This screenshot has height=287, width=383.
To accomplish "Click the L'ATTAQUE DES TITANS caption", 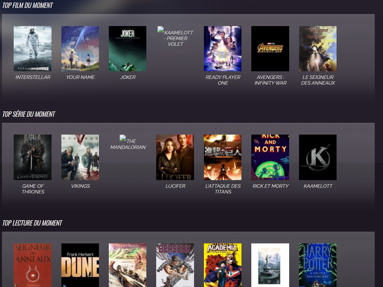I will [223, 189].
